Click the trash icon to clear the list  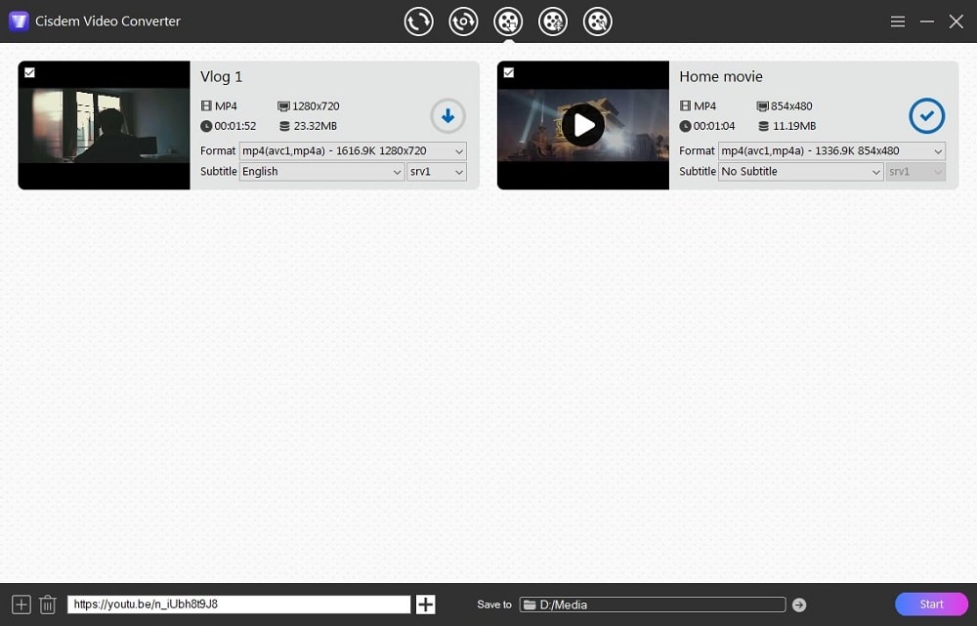[47, 604]
